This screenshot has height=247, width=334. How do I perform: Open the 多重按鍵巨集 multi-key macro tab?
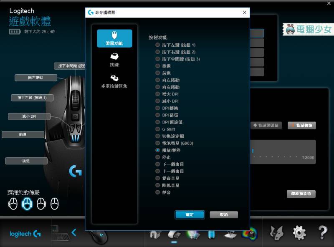tap(114, 81)
